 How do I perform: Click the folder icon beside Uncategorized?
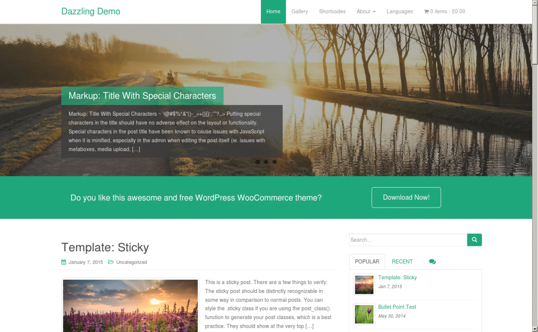(111, 262)
